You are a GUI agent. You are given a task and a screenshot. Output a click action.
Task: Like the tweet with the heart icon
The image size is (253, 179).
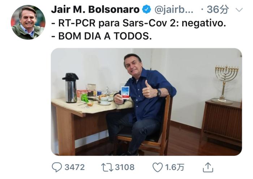click(158, 167)
